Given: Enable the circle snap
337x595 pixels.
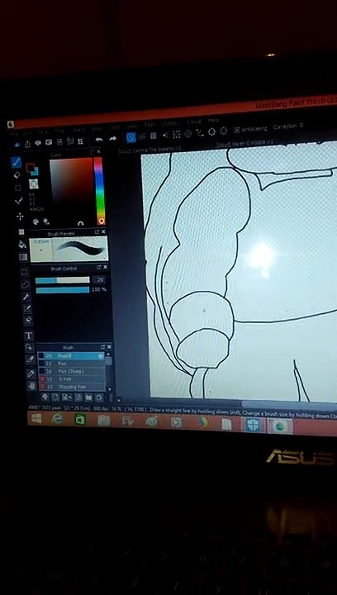Looking at the screenshot, I should (x=188, y=133).
